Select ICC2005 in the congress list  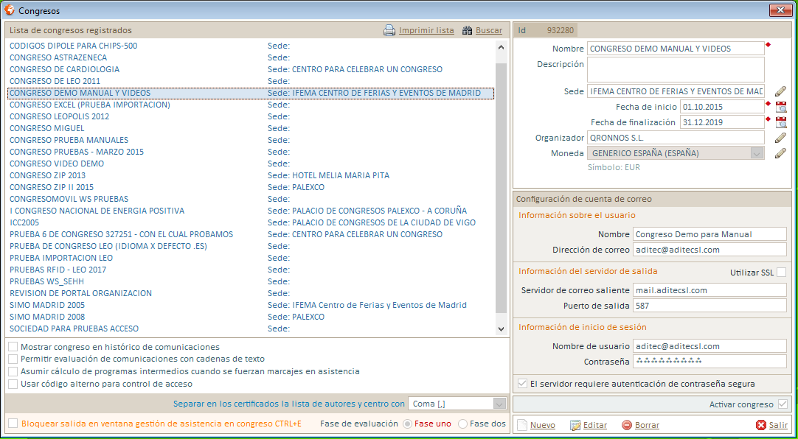(x=251, y=222)
